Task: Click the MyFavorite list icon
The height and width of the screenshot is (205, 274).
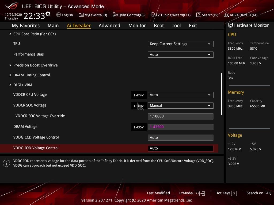Action: click(81, 15)
